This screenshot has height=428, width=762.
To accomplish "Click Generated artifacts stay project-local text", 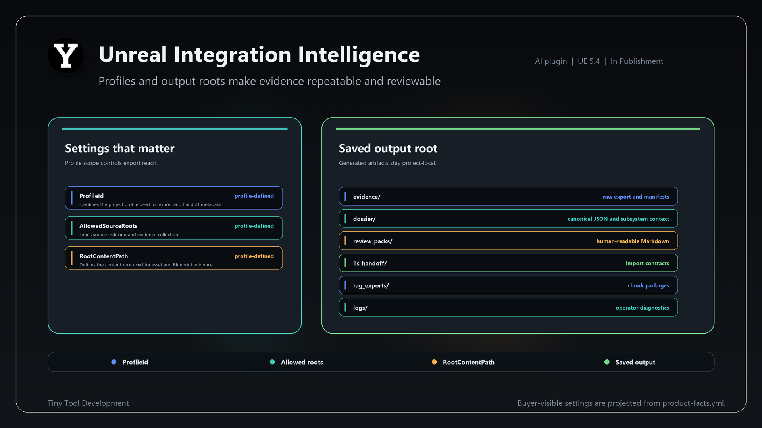I will point(387,163).
